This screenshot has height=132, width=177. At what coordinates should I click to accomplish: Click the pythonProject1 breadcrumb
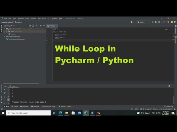tap(7, 22)
